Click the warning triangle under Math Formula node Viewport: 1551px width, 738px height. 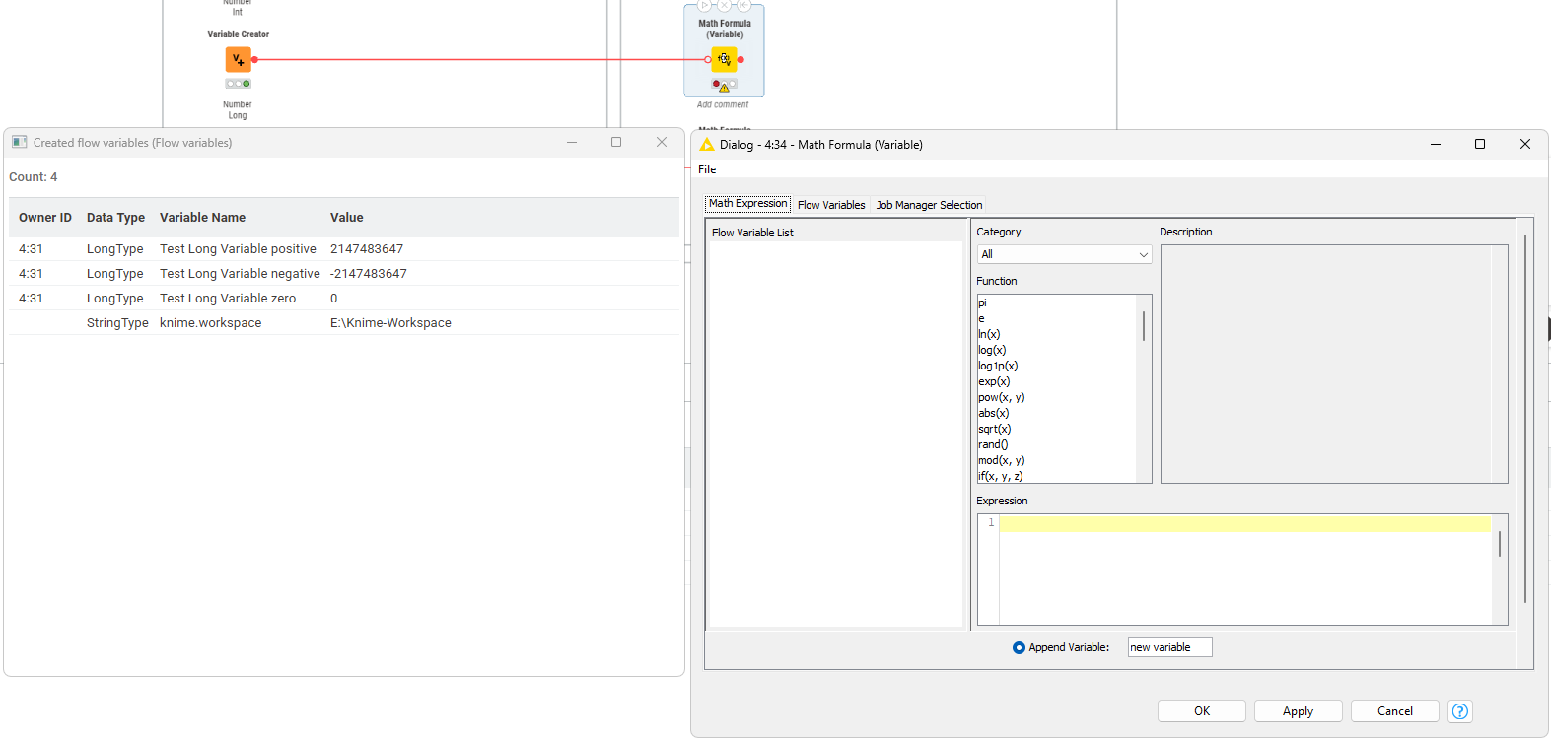click(x=725, y=88)
